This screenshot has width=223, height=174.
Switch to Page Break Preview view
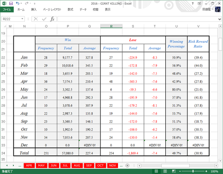174,171
